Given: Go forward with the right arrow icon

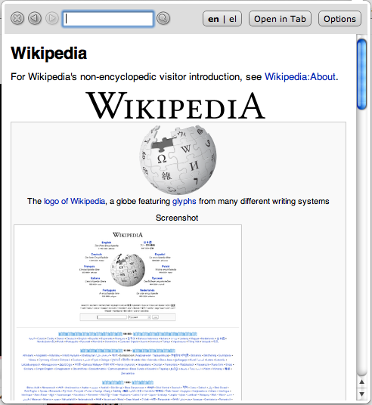Looking at the screenshot, I should (x=52, y=18).
